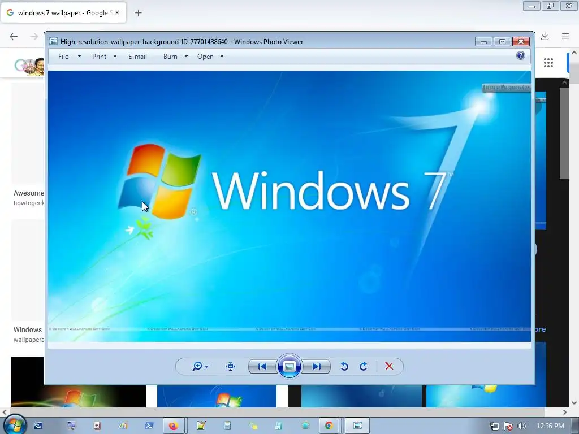Click the blue Help icon
Image resolution: width=579 pixels, height=434 pixels.
click(x=521, y=55)
